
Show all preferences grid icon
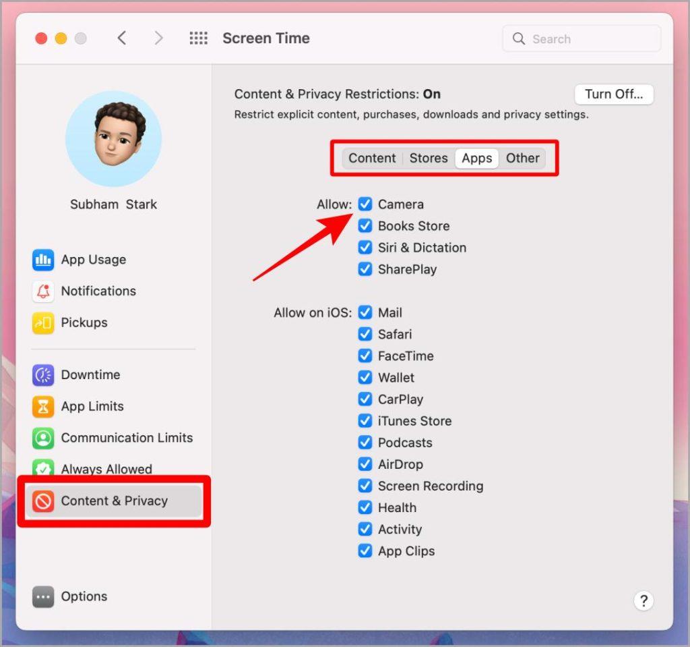(199, 38)
